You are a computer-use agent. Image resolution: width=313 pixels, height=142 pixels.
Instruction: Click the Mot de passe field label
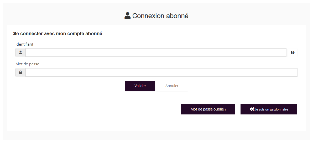[x=27, y=64]
